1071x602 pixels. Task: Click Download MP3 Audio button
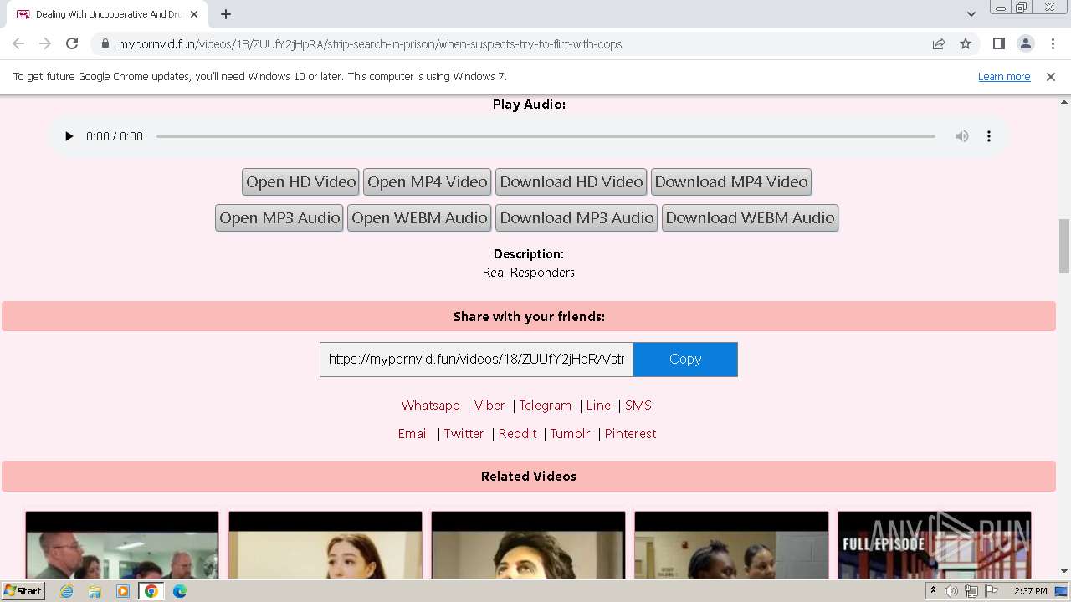(576, 218)
